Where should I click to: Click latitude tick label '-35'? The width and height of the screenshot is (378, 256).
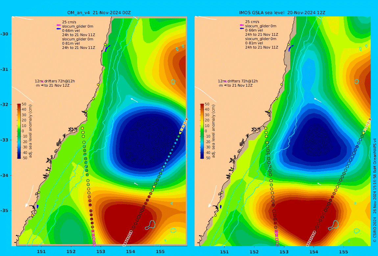click(4, 210)
